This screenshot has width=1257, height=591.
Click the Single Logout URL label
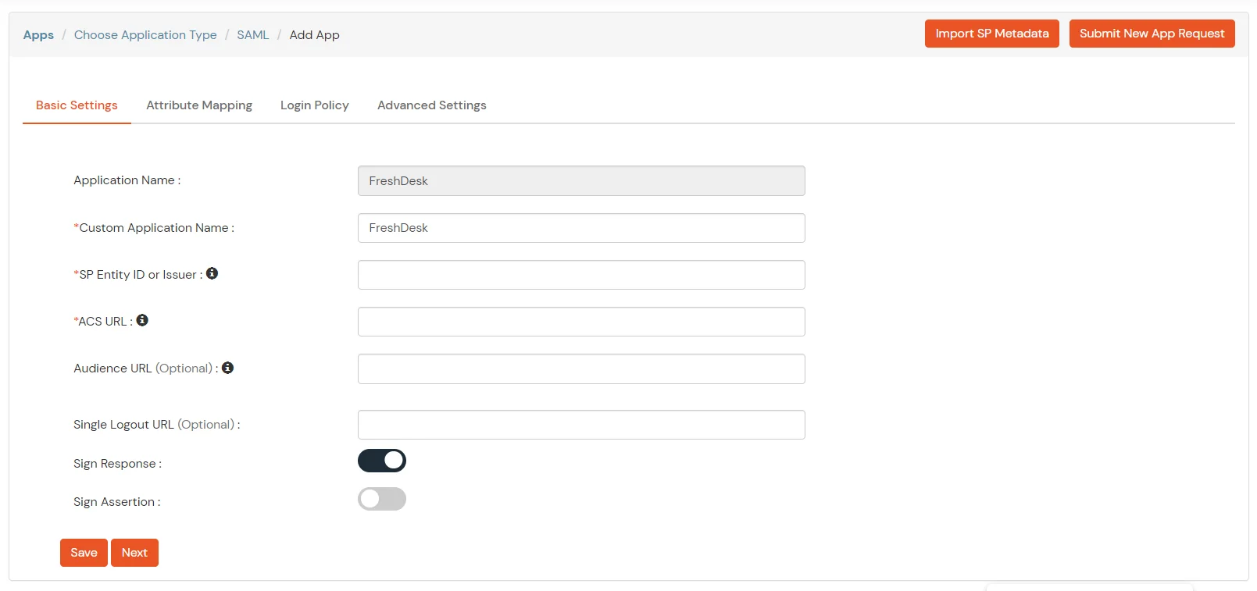[x=156, y=425]
